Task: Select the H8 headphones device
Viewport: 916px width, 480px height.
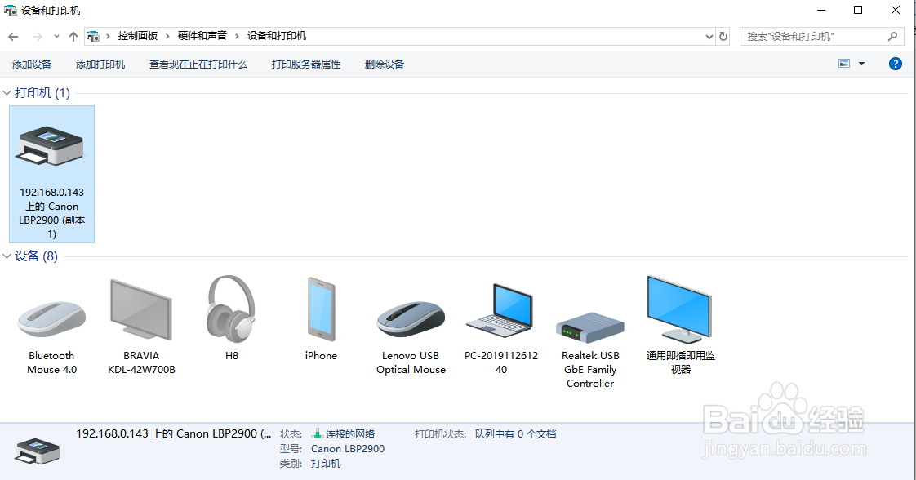Action: coord(231,318)
